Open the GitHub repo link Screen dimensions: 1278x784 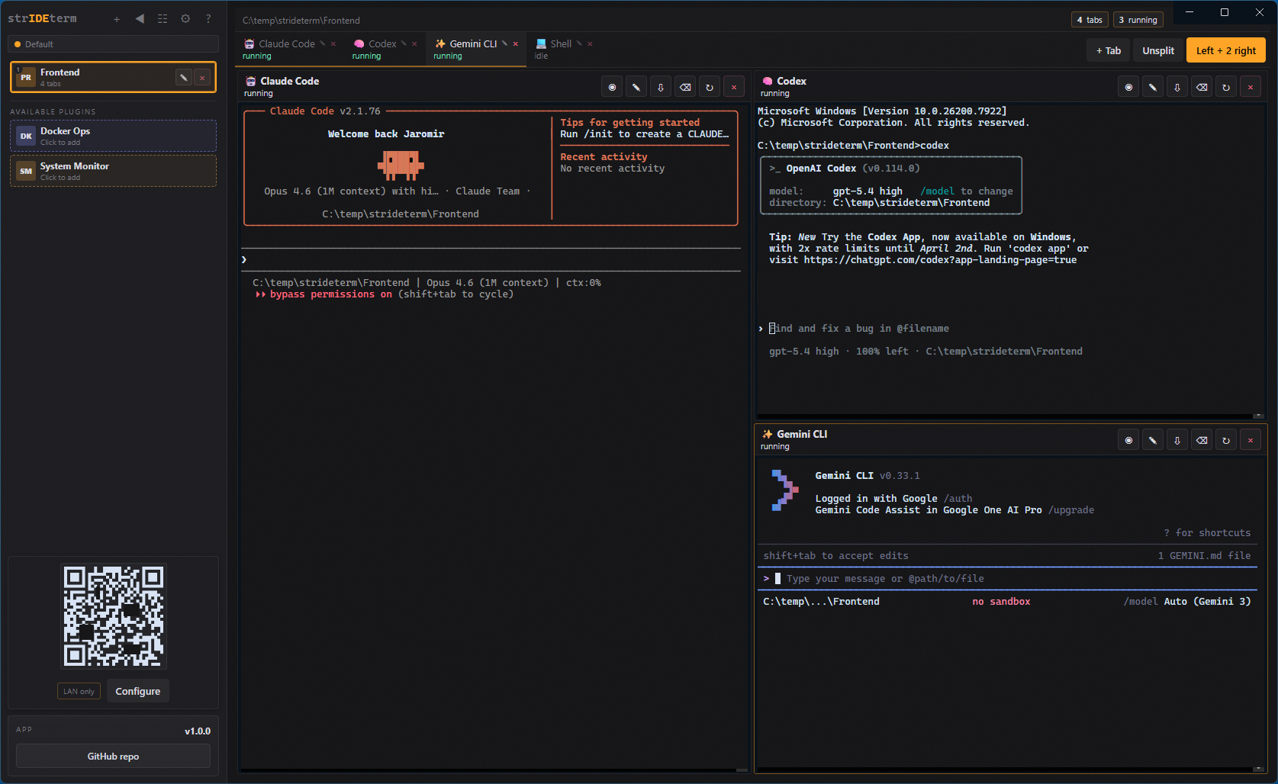click(x=113, y=757)
